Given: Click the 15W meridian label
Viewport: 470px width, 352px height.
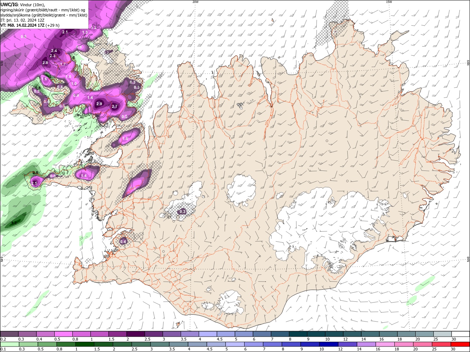Looking at the screenshot, I should (389, 2).
